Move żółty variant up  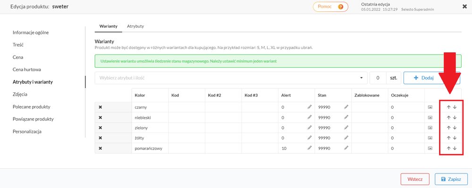[x=448, y=138]
